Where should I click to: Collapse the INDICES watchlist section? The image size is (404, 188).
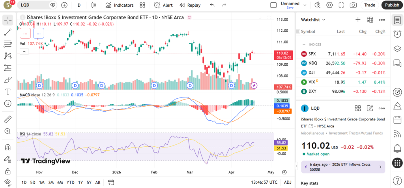tap(304, 44)
